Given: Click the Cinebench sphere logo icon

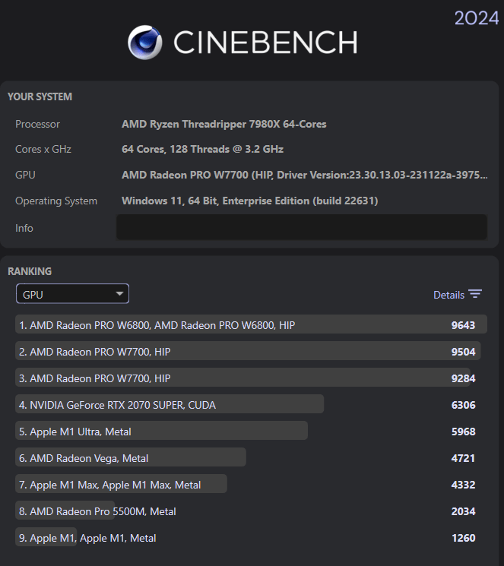Looking at the screenshot, I should (144, 43).
